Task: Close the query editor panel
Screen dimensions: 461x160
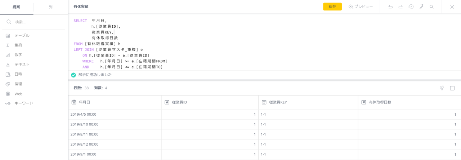Action: (x=452, y=7)
